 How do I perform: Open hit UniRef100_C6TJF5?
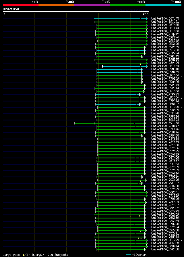[x=165, y=18]
